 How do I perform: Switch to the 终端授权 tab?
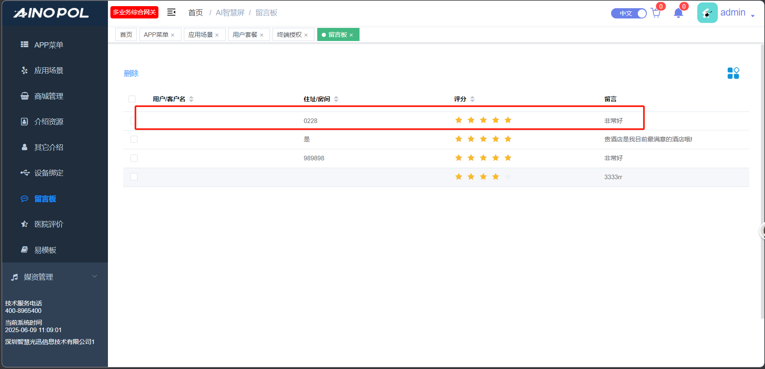[x=289, y=35]
